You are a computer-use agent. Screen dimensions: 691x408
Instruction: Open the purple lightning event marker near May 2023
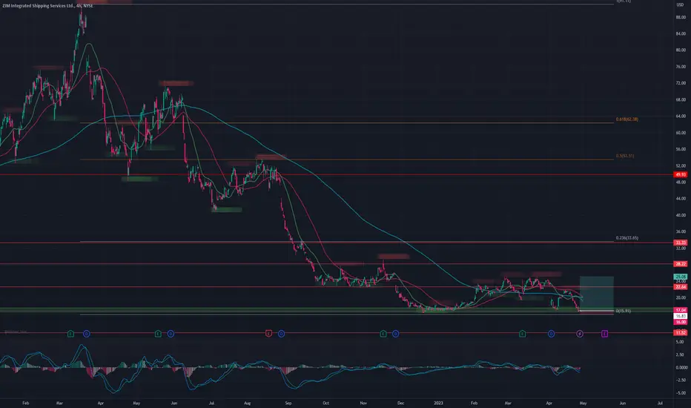pos(580,334)
